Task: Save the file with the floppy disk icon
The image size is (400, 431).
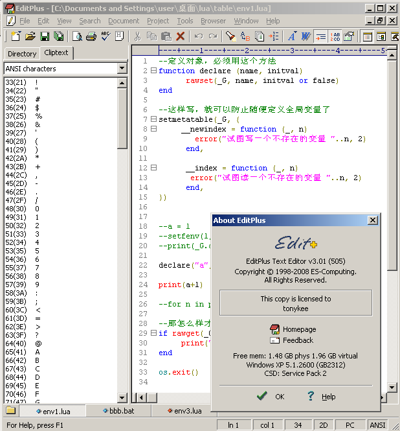Action: pyautogui.click(x=45, y=36)
